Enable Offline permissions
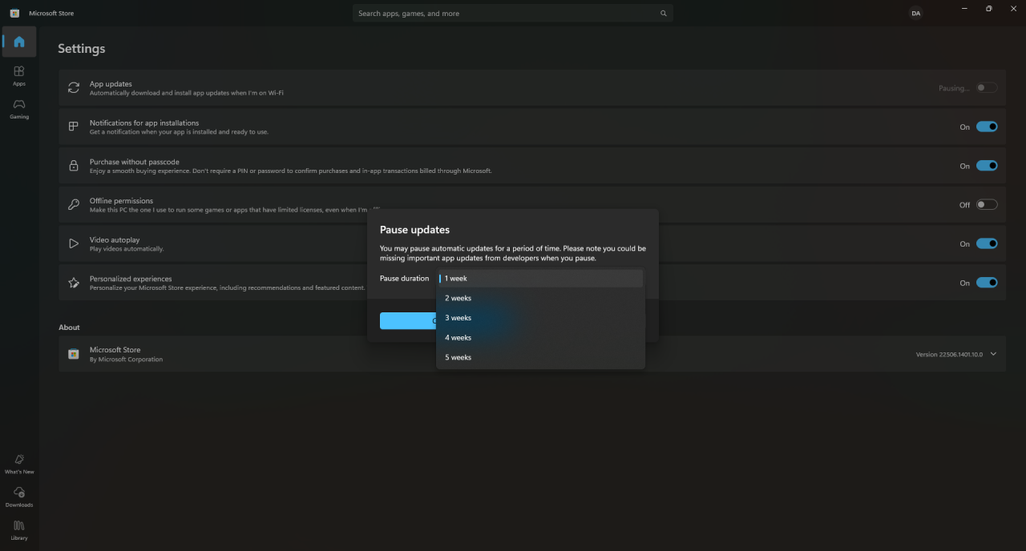 click(x=988, y=204)
